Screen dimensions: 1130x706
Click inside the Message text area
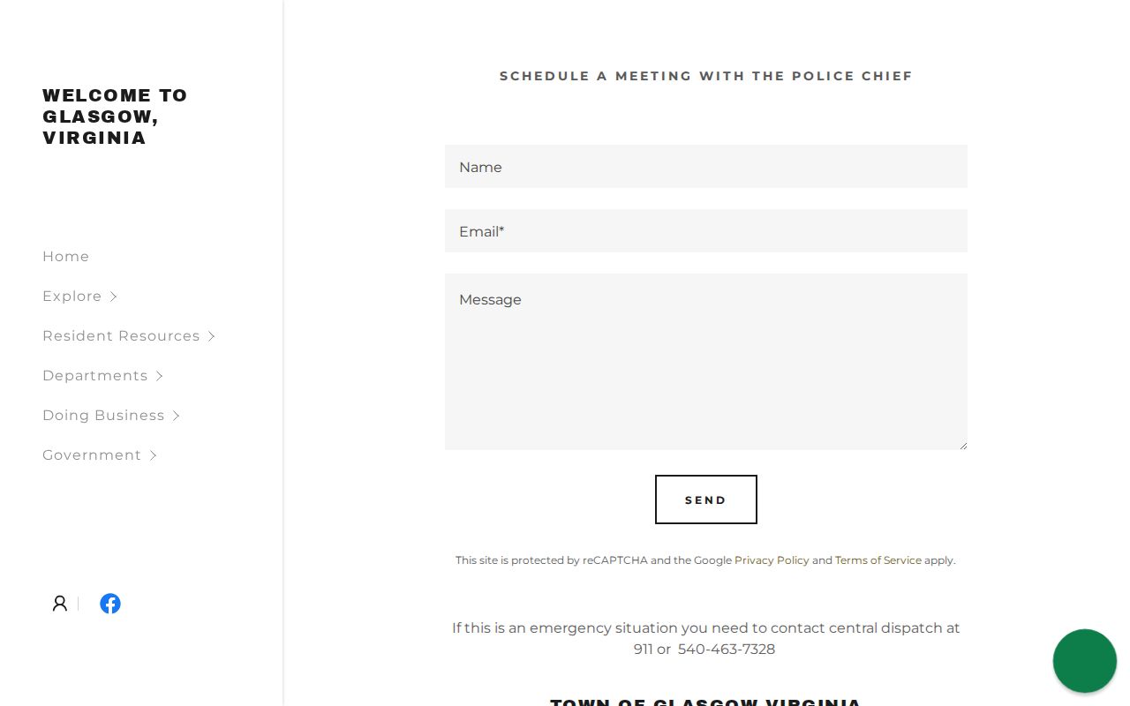(x=706, y=362)
